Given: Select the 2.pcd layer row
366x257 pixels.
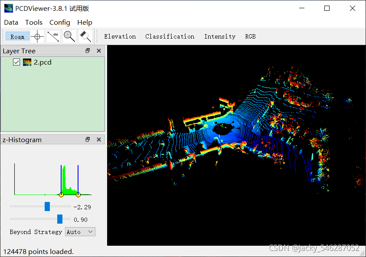Looking at the screenshot, I should (53, 62).
